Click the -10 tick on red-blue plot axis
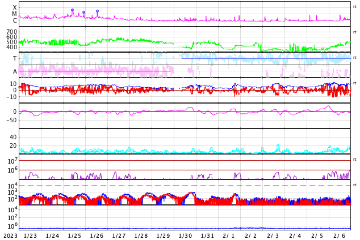The height and width of the screenshot is (240, 360). point(11,97)
